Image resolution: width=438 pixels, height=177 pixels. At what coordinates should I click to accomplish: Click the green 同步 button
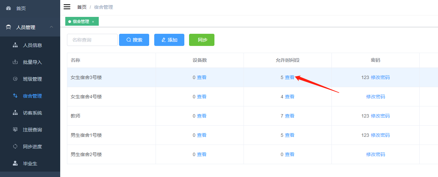pos(202,40)
